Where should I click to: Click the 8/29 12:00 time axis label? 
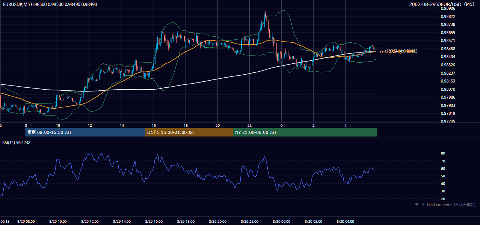click(90, 222)
